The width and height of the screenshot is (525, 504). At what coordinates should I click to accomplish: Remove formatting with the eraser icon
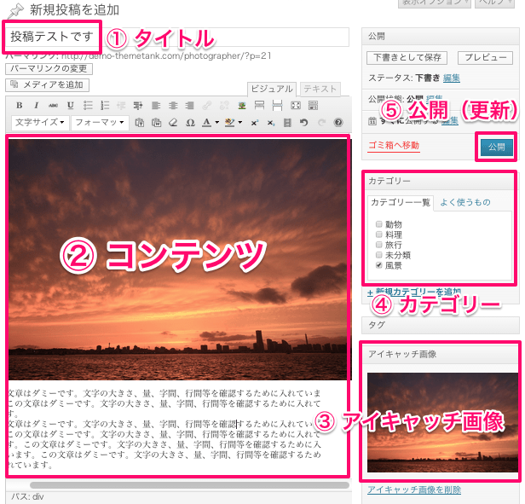(173, 123)
